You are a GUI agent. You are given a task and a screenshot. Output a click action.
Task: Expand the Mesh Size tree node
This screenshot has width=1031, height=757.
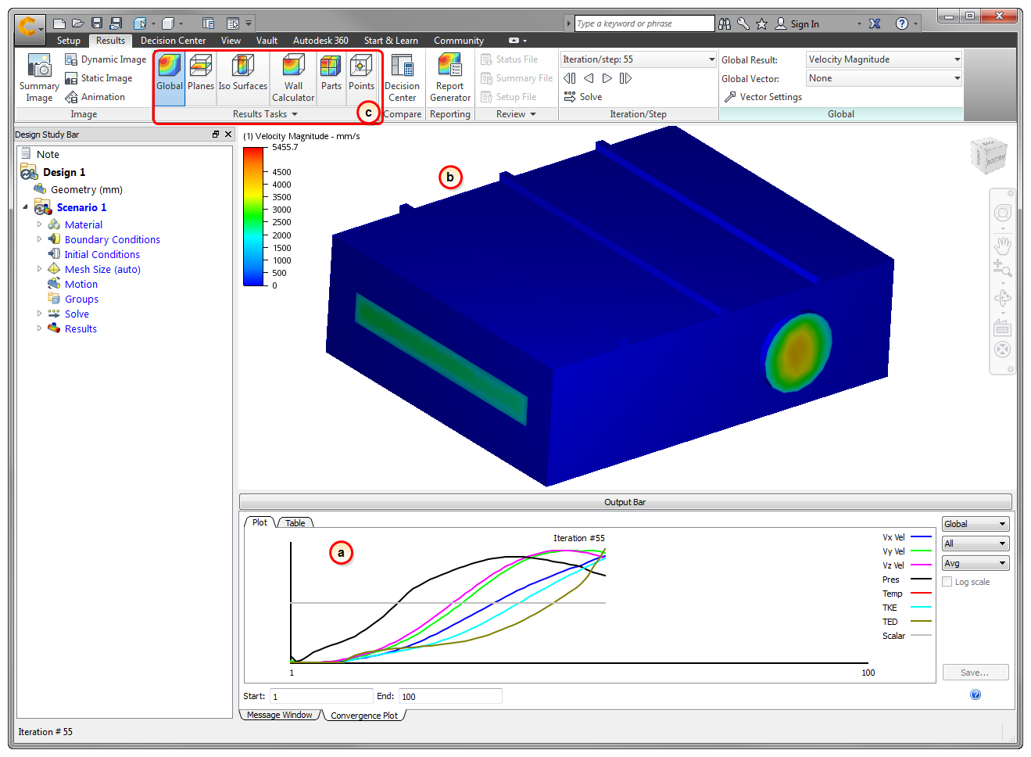pyautogui.click(x=39, y=269)
